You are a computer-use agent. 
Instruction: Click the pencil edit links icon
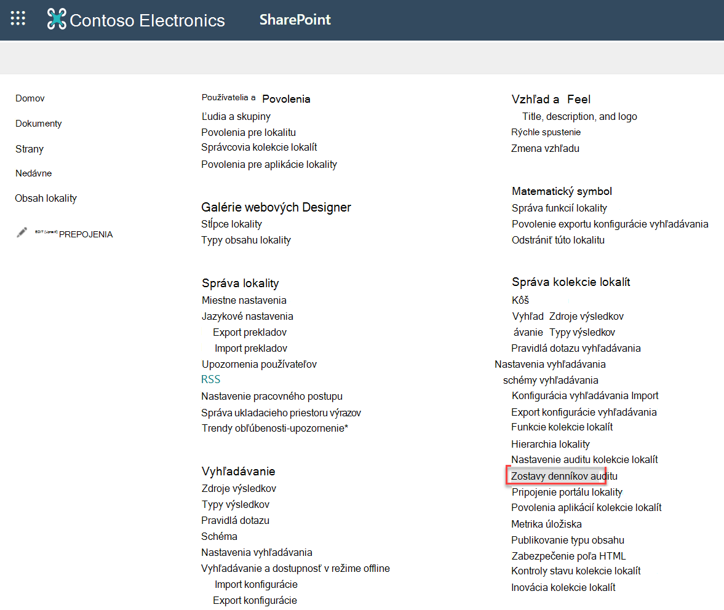[22, 232]
